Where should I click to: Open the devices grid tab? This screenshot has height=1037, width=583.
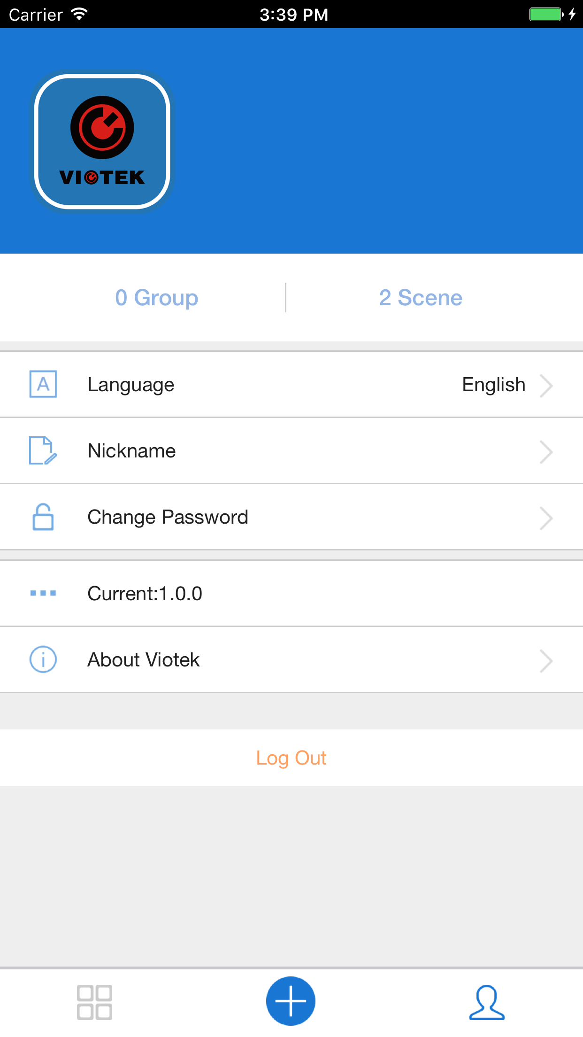click(x=94, y=1002)
